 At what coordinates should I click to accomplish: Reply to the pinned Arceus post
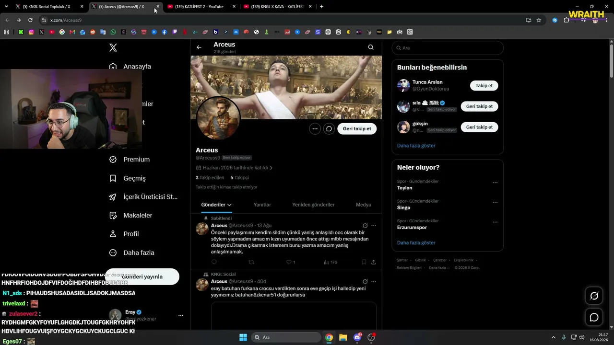(x=214, y=262)
